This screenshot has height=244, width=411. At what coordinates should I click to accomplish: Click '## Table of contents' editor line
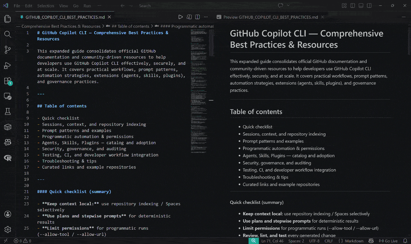click(62, 106)
